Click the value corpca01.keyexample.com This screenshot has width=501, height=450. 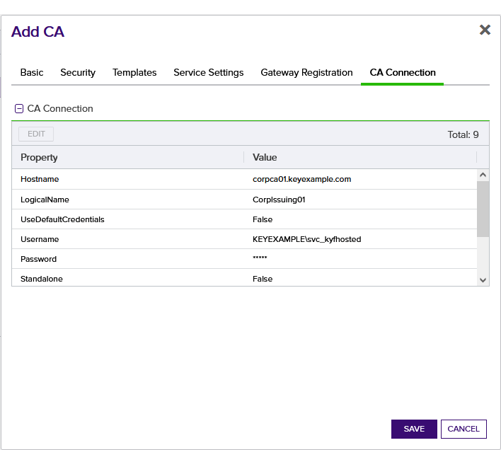coord(301,179)
